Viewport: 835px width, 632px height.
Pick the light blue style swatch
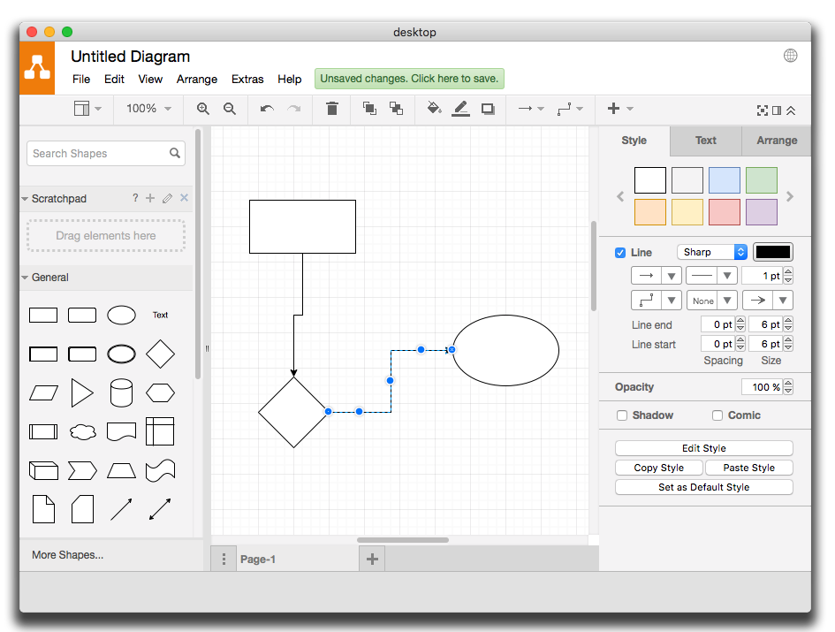click(x=725, y=180)
